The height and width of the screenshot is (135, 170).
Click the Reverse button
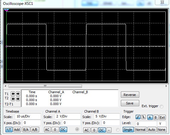130,95
